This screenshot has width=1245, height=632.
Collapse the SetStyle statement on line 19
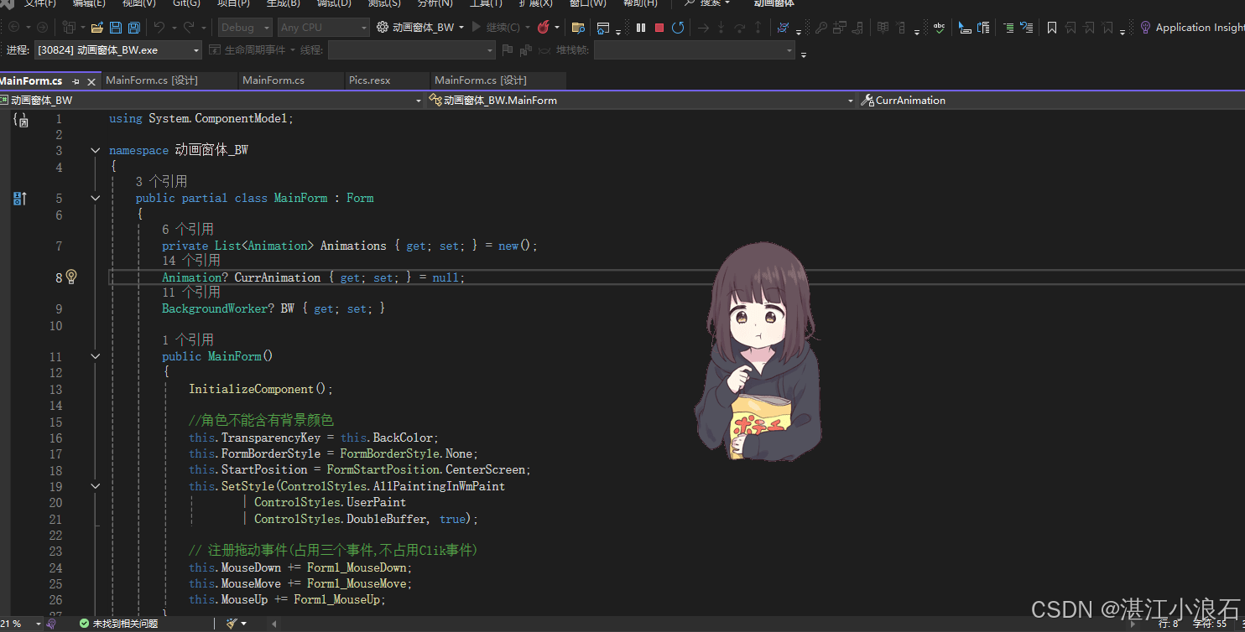96,486
